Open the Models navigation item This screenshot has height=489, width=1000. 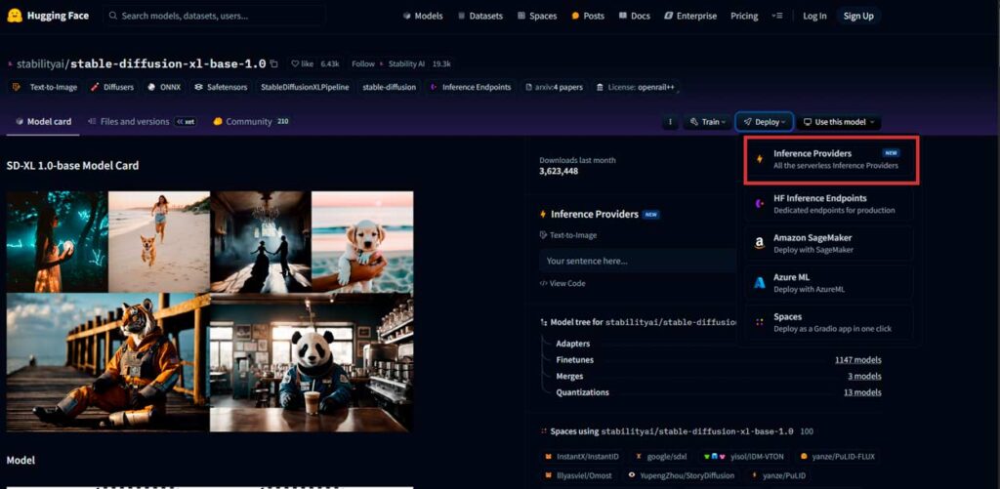point(423,16)
